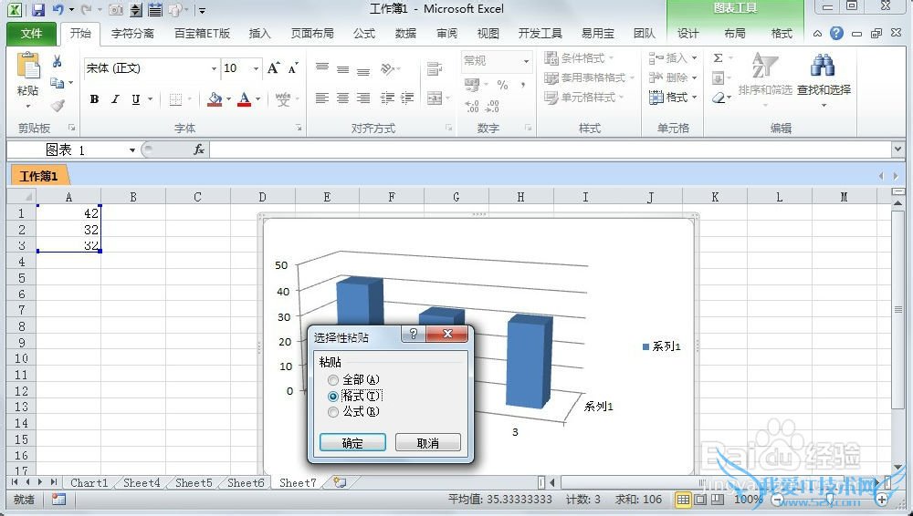The image size is (913, 516).
Task: Click the Align Left icon
Action: [x=322, y=98]
